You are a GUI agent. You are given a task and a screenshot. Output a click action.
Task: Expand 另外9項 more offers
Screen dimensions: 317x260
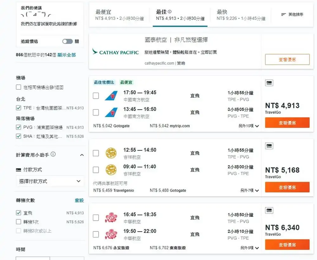coord(249,248)
